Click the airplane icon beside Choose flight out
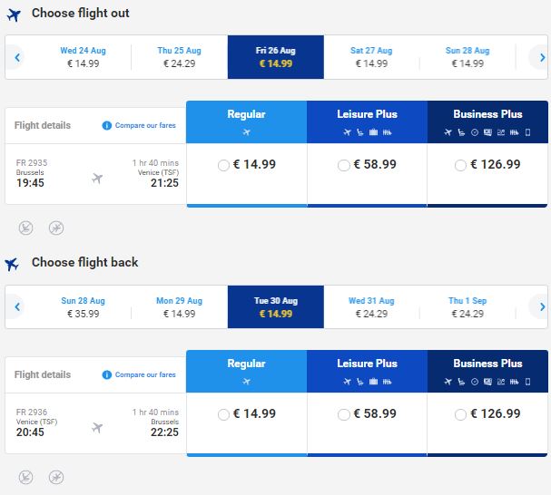 tap(14, 15)
